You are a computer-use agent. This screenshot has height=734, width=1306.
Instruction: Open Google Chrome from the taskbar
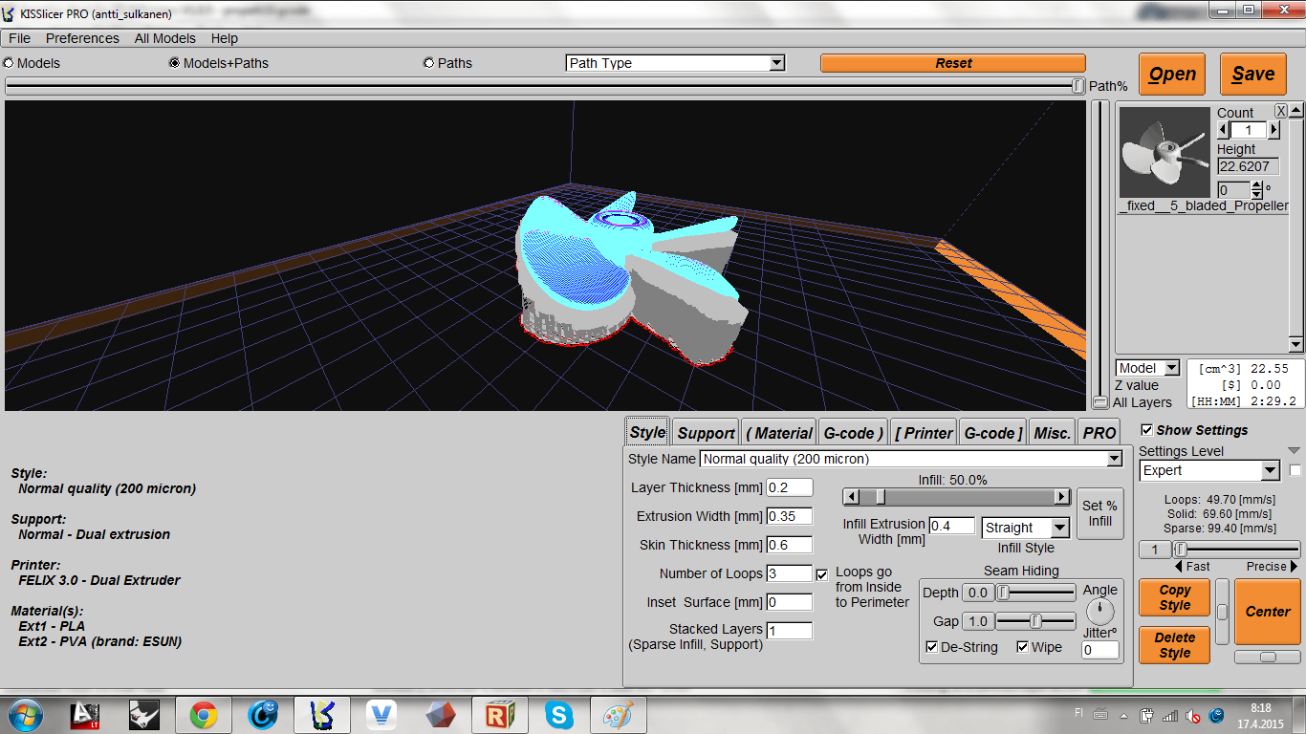tap(203, 714)
